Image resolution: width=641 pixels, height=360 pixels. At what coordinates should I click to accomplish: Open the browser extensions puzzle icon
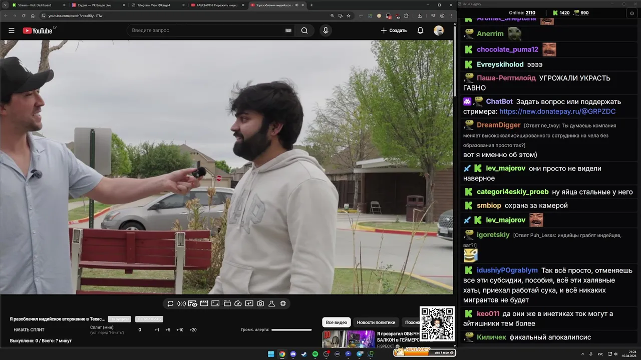406,15
